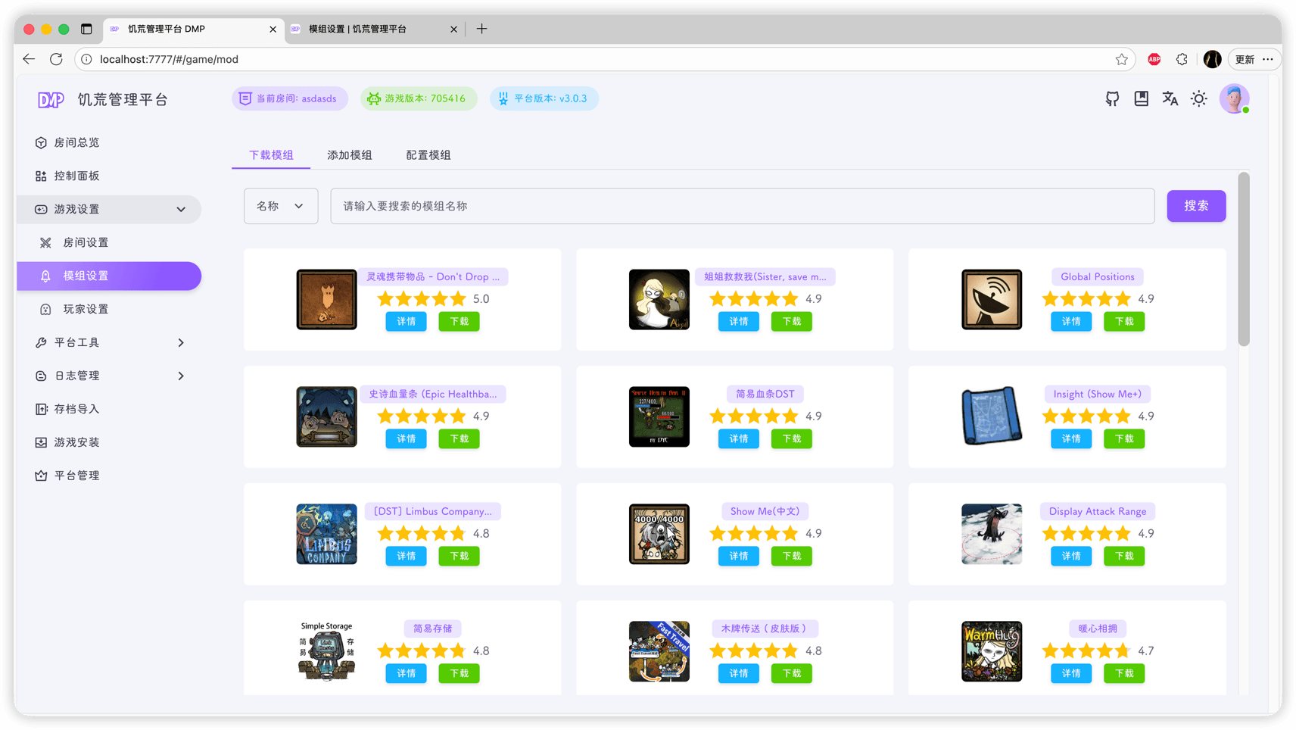
Task: Switch language via translate icon
Action: pos(1169,98)
